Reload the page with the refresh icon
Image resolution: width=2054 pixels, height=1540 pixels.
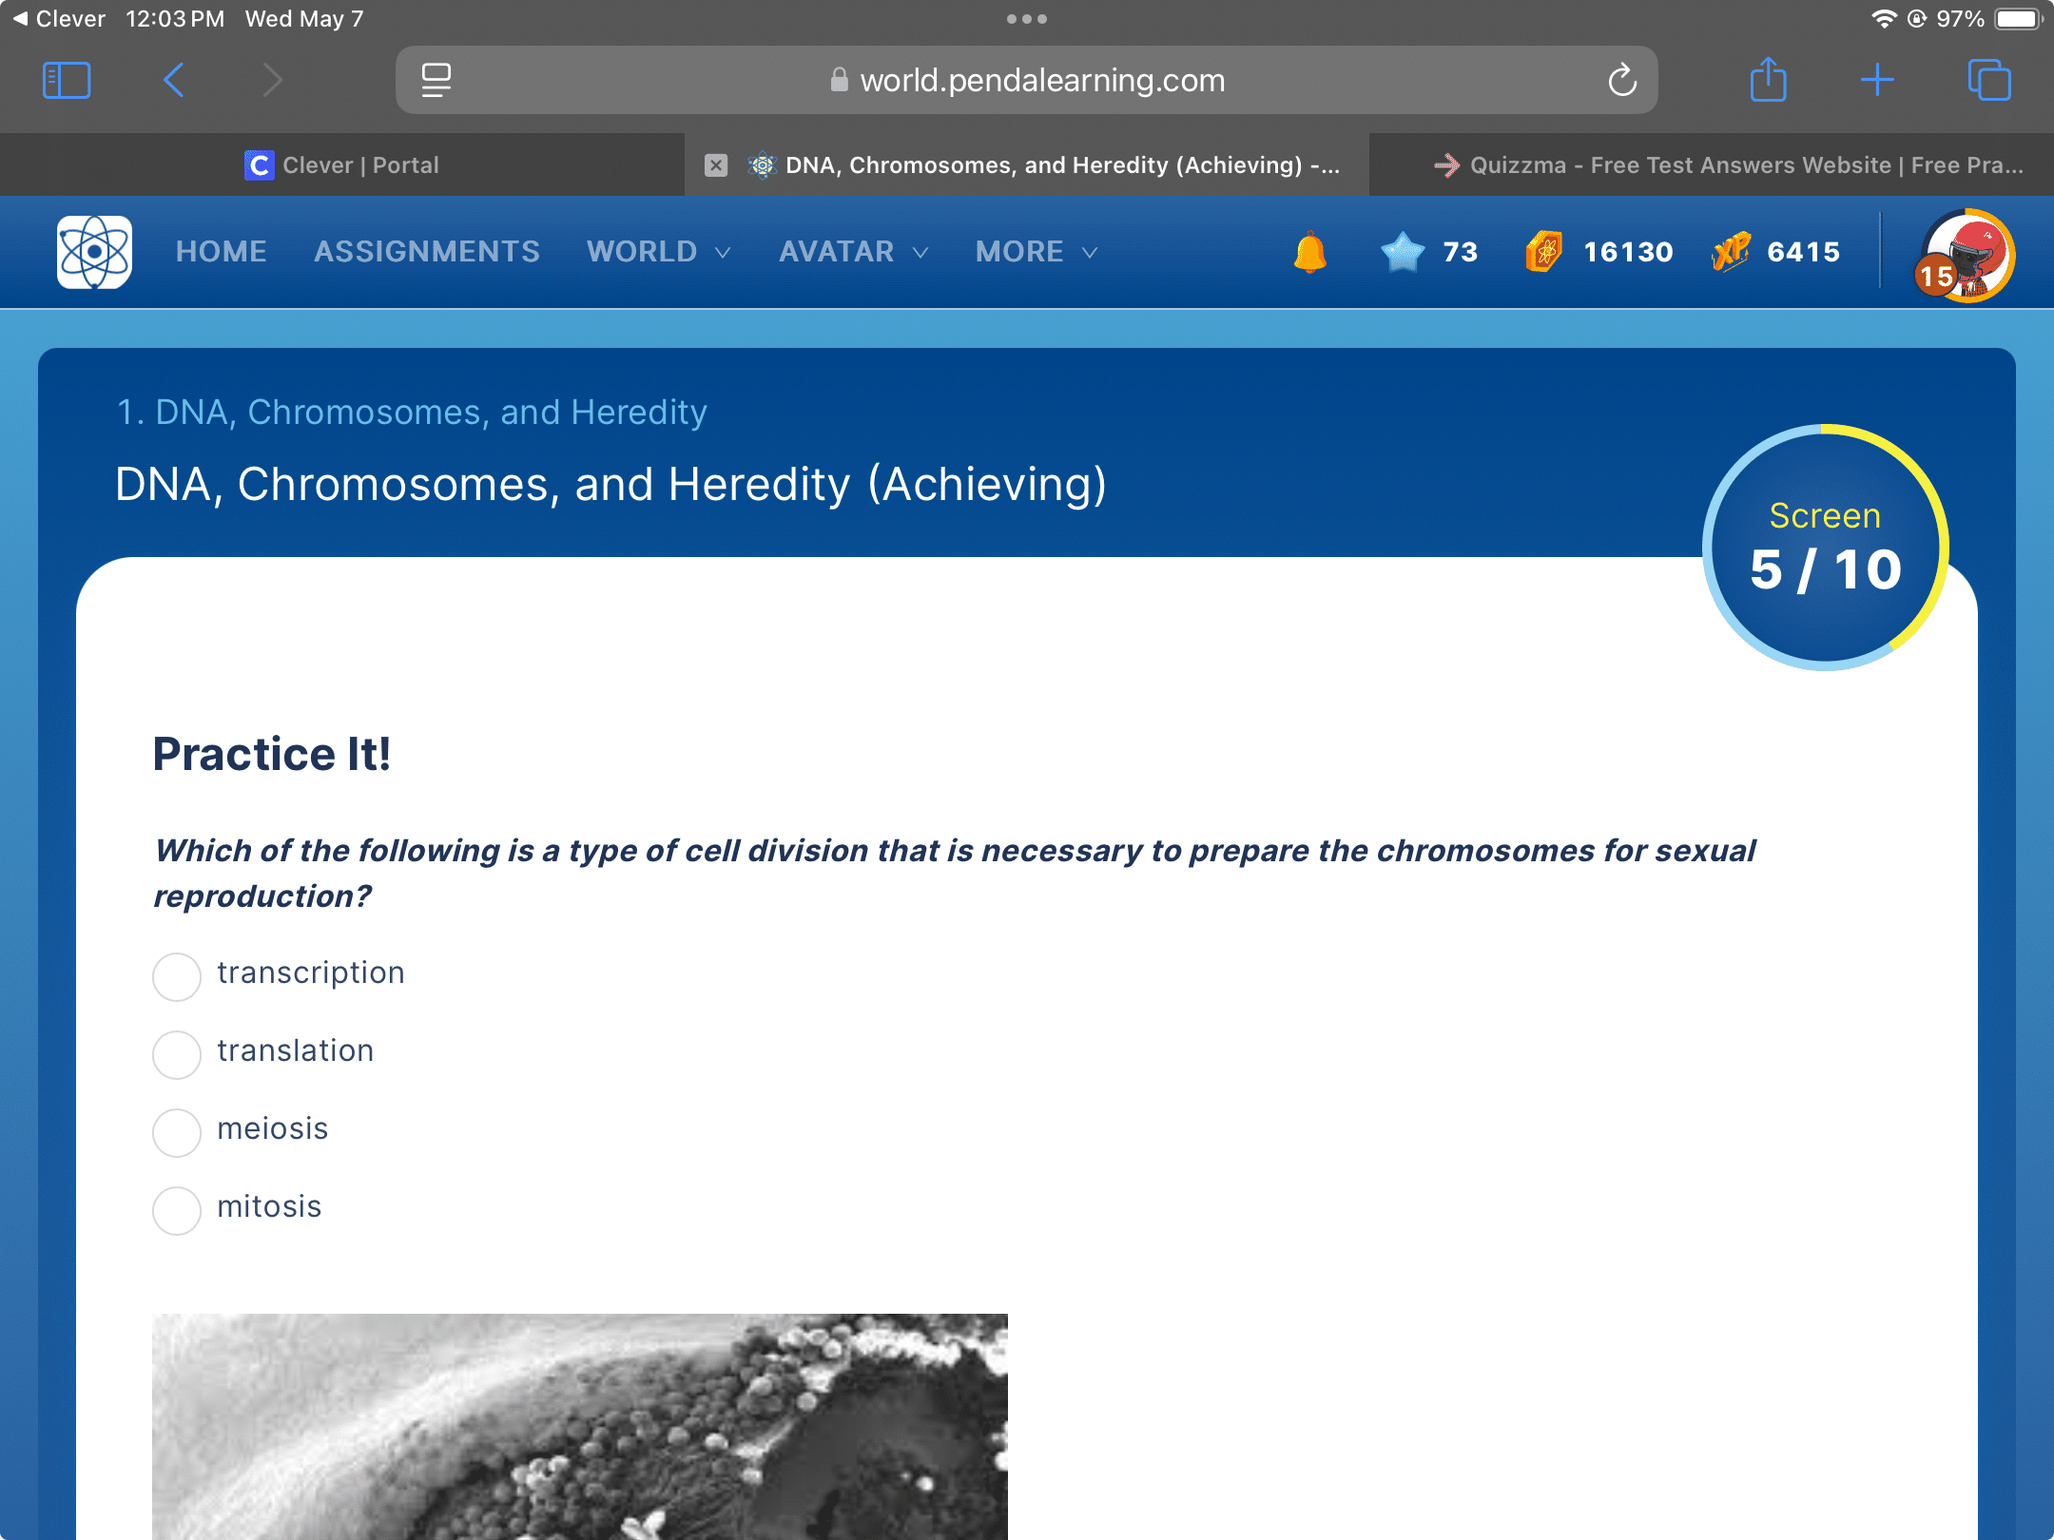tap(1622, 81)
